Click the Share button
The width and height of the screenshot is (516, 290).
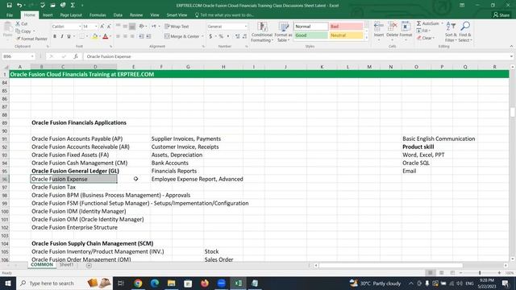pos(501,15)
